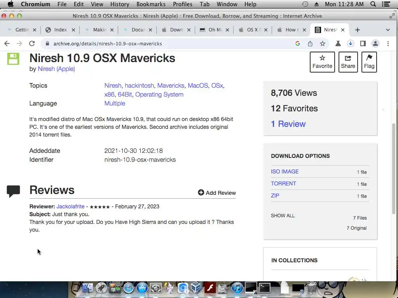
Task: Open iTunes from the Dock
Action: [x=237, y=288]
